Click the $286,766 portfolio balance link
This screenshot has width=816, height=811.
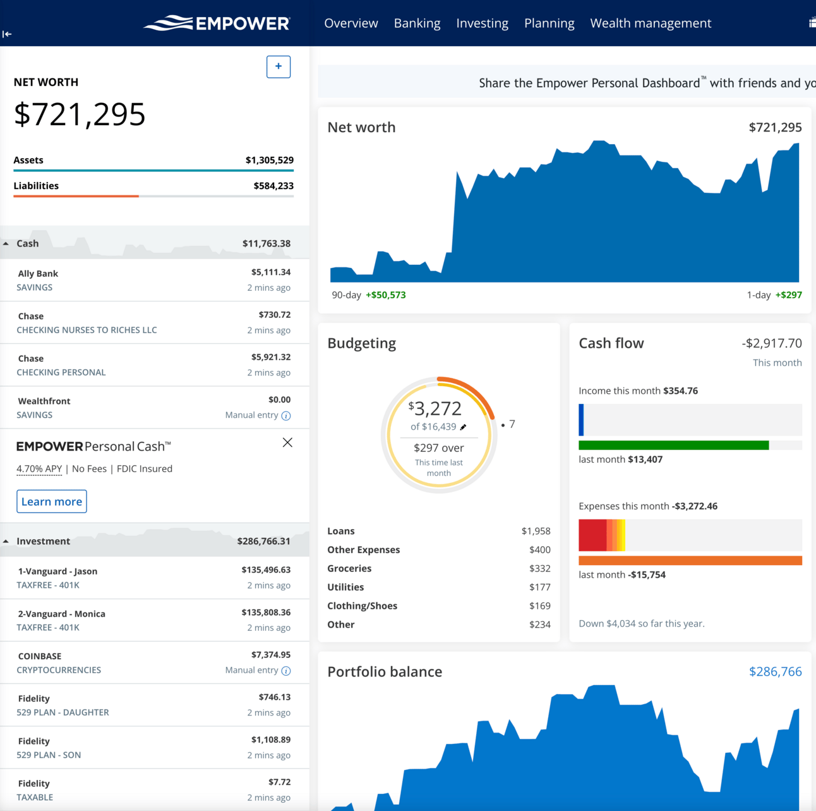click(x=776, y=672)
